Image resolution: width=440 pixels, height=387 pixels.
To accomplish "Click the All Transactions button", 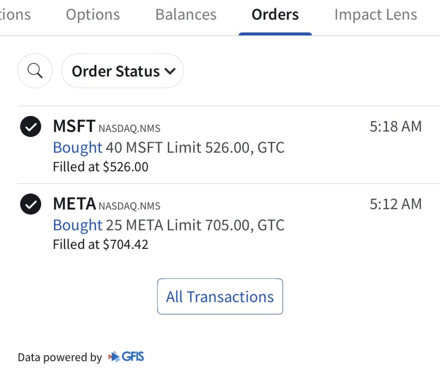I will [220, 296].
